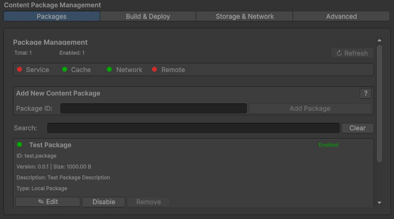Screen dimensions: 394x219
Task: Open help for Add New Content Package
Action: pyautogui.click(x=366, y=93)
